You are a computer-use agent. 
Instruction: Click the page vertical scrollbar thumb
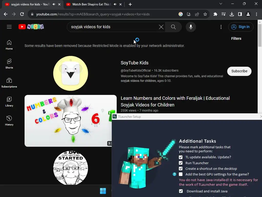[x=260, y=35]
